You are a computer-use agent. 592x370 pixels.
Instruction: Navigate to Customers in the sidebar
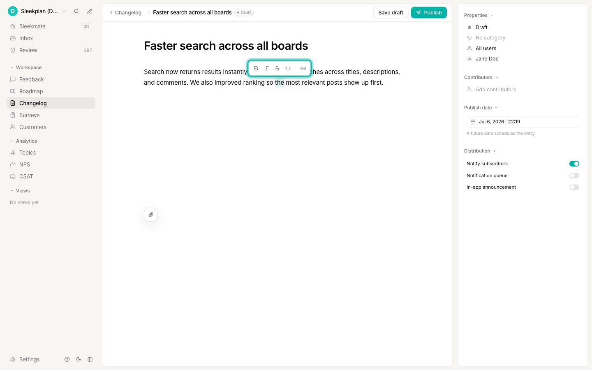coord(51,127)
